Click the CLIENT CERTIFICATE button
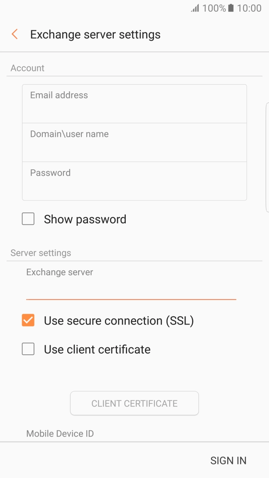This screenshot has width=269, height=478. pyautogui.click(x=134, y=403)
